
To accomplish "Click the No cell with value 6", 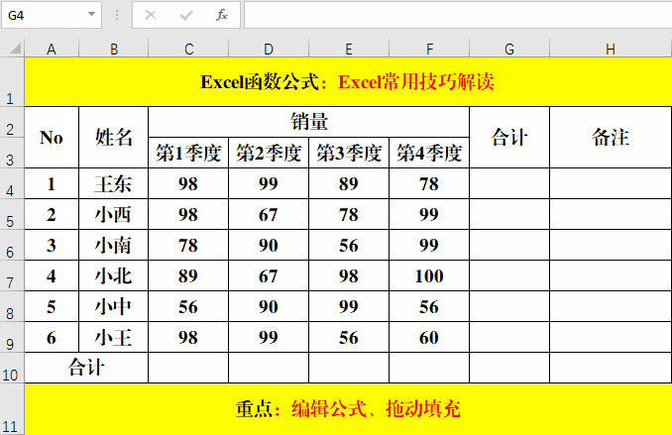I will (x=52, y=337).
